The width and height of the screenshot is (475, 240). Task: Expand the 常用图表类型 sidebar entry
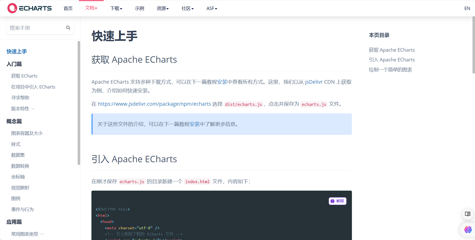[27, 234]
